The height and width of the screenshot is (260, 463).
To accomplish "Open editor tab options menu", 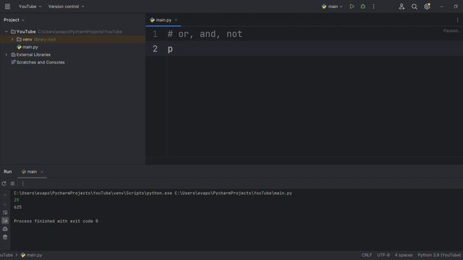I will coord(457,20).
